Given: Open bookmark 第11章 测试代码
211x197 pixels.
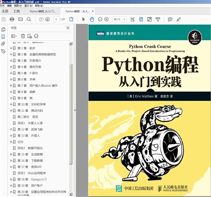Looking at the screenshot, I should 30,111.
